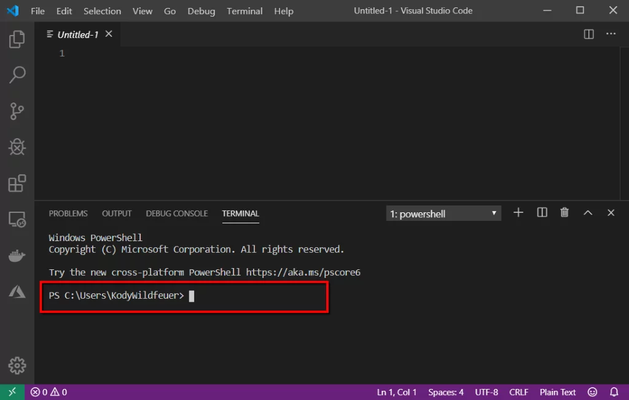Viewport: 629px width, 400px height.
Task: Click the Microsoft Corporation copyright line
Action: [x=197, y=250]
